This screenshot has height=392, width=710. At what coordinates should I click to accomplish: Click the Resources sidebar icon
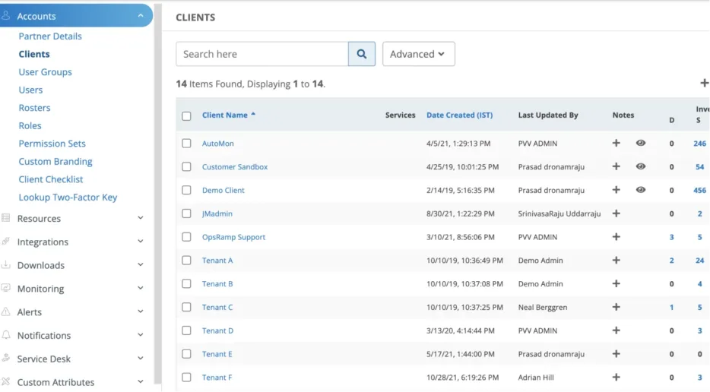[6, 218]
